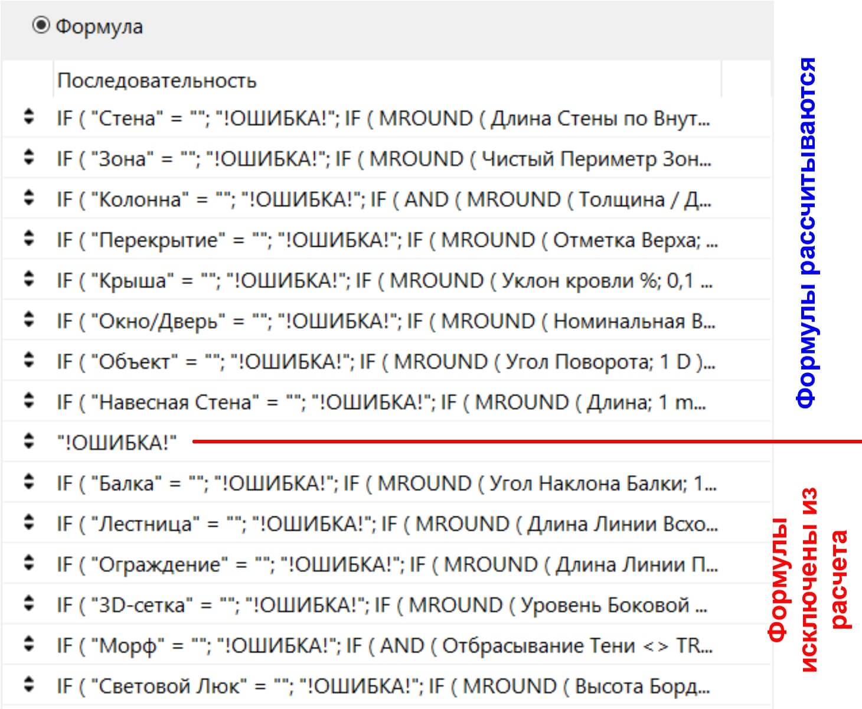Grab reorder handle of the "Световой Люк" row
The height and width of the screenshot is (709, 862).
click(28, 685)
